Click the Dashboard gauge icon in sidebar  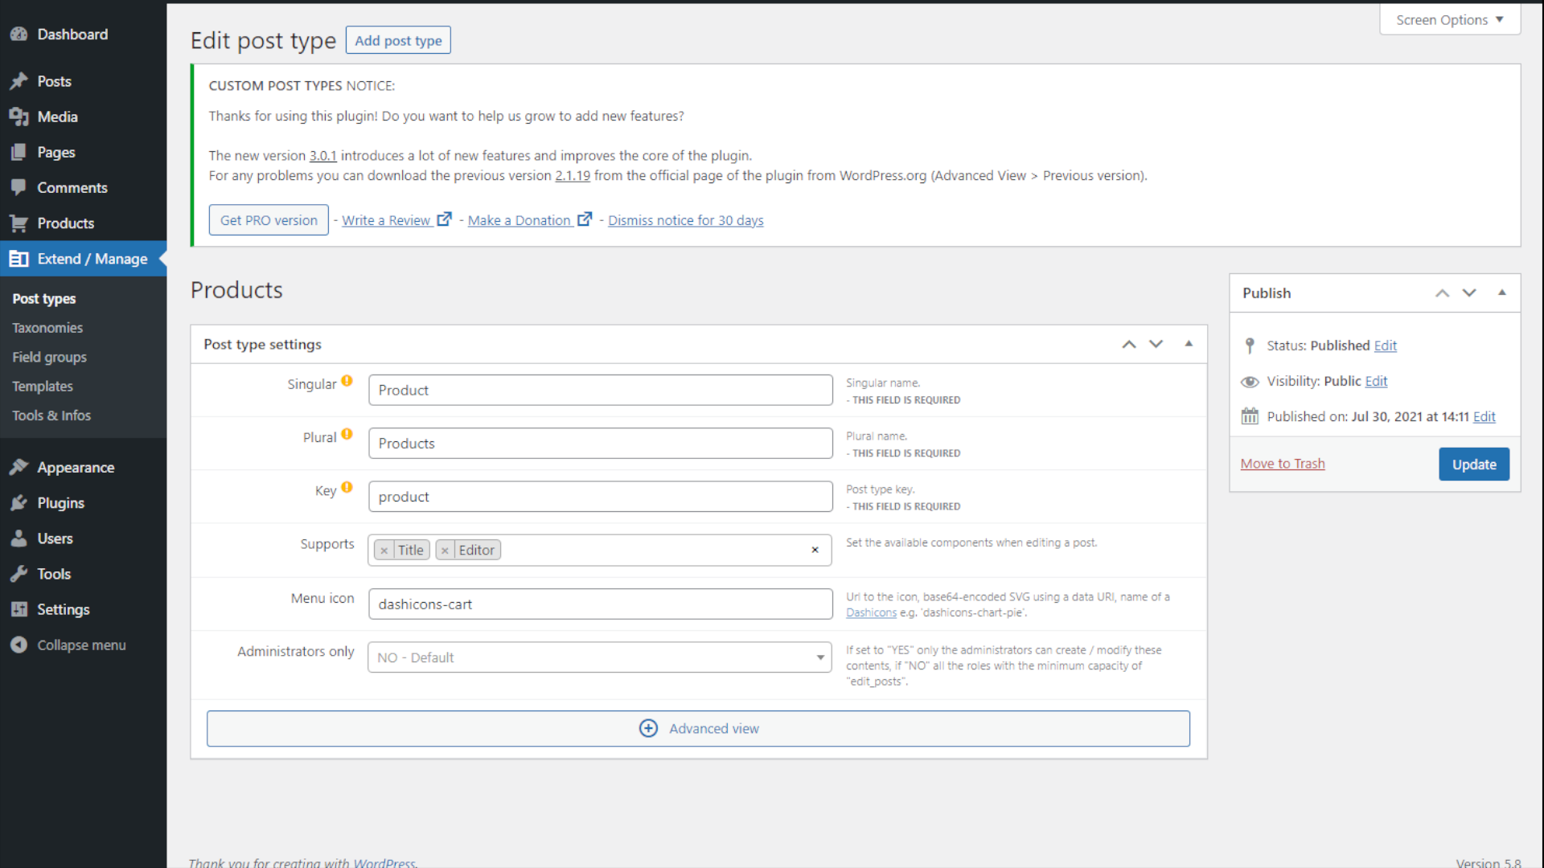coord(18,35)
